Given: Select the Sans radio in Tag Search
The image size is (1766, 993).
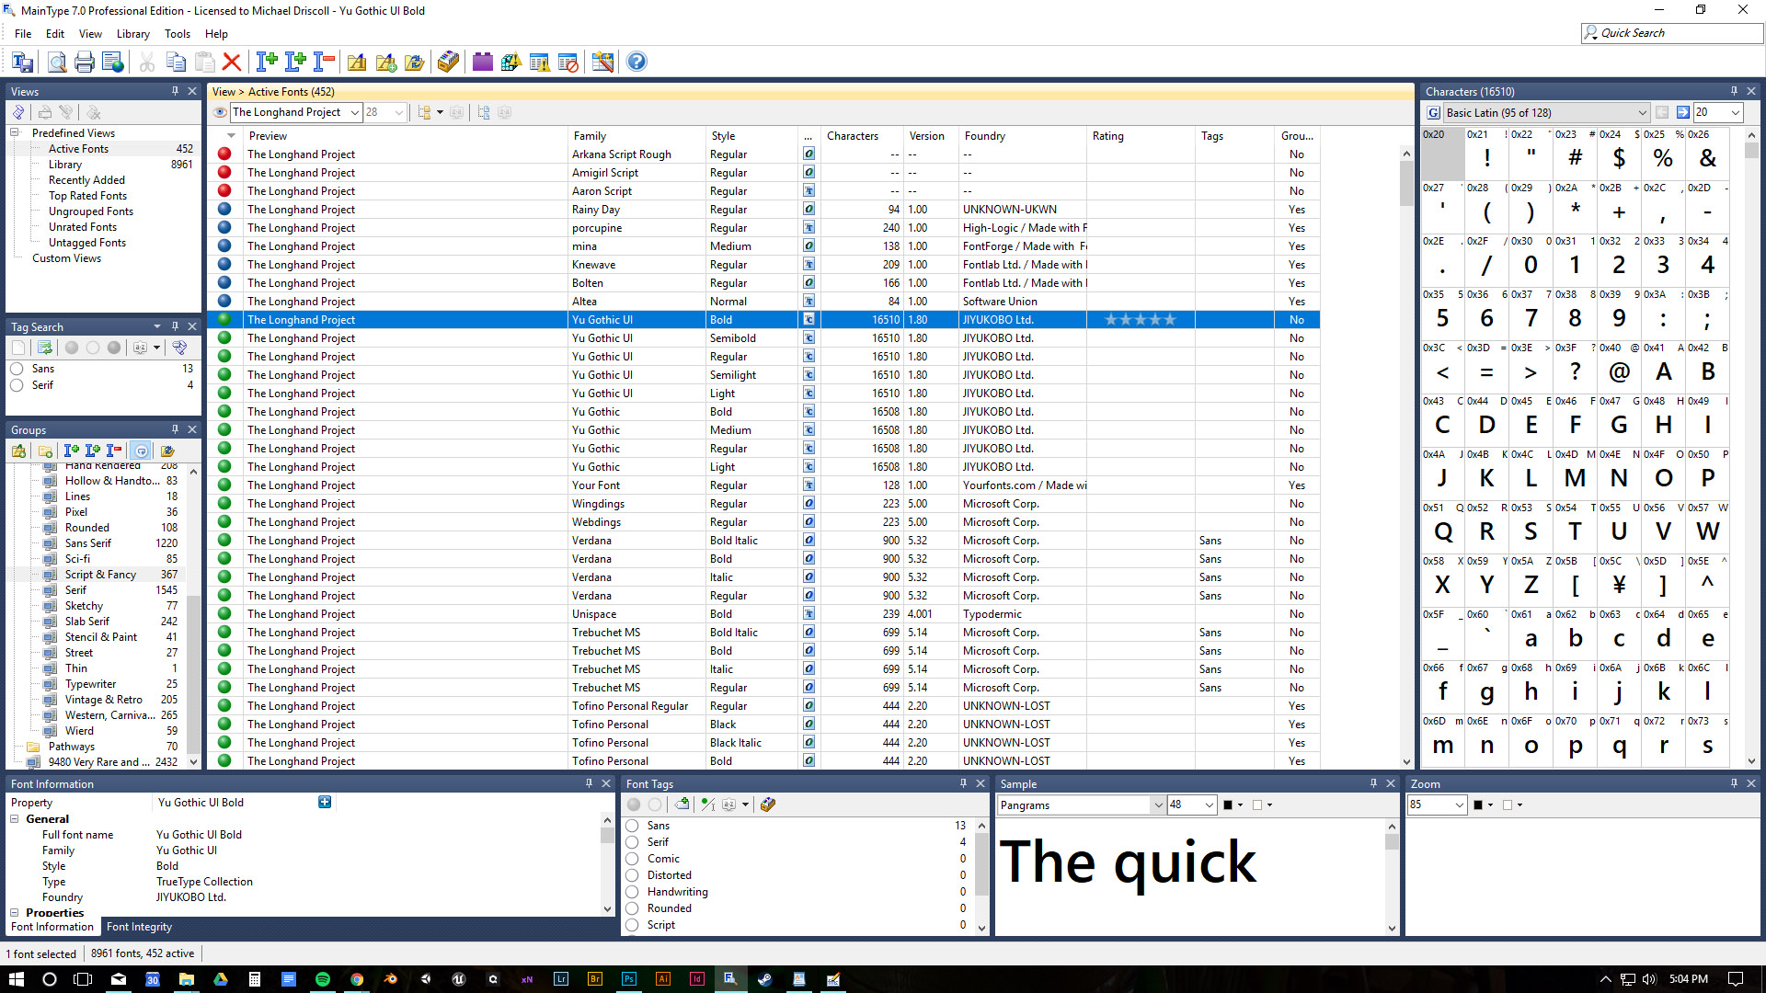Looking at the screenshot, I should [17, 369].
